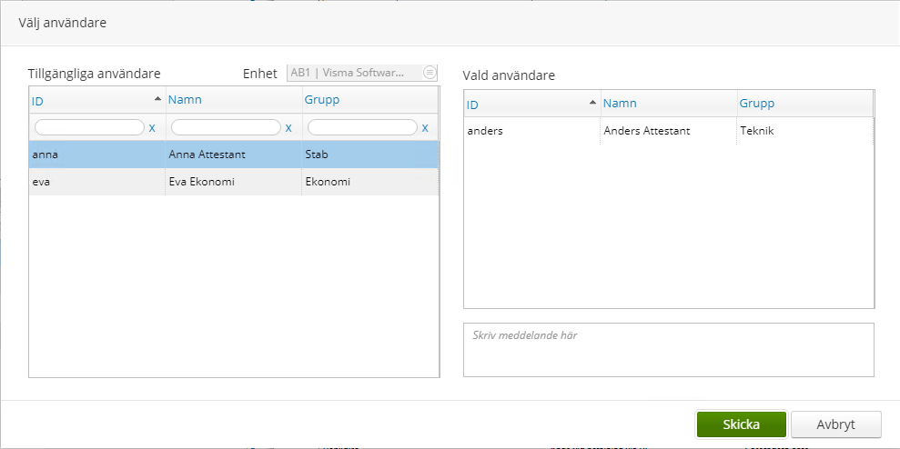
Task: Focus the Grupp filter input field
Action: pos(362,127)
